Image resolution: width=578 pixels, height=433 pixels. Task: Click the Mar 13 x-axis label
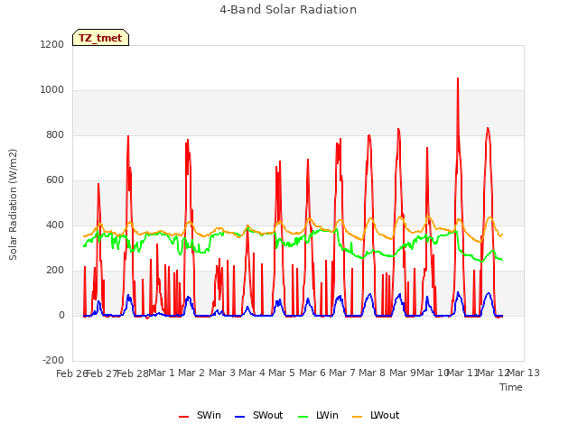click(524, 373)
